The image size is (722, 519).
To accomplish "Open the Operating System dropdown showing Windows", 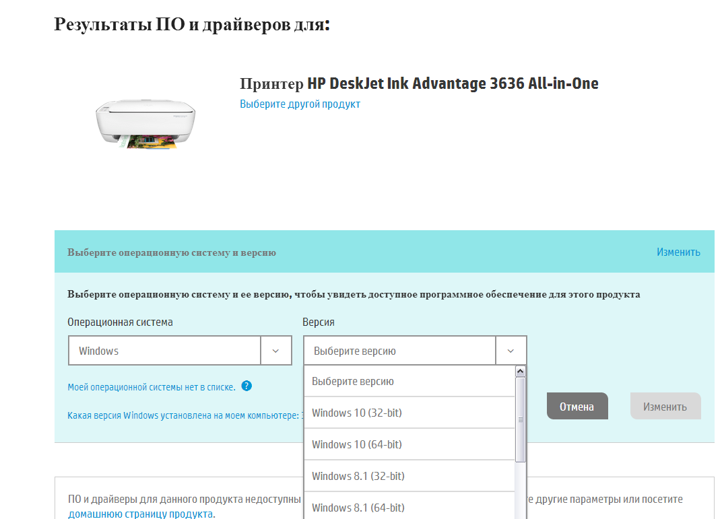I will pyautogui.click(x=180, y=351).
